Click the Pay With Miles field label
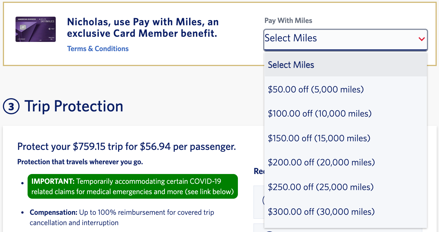Image resolution: width=439 pixels, height=232 pixels. pyautogui.click(x=288, y=21)
